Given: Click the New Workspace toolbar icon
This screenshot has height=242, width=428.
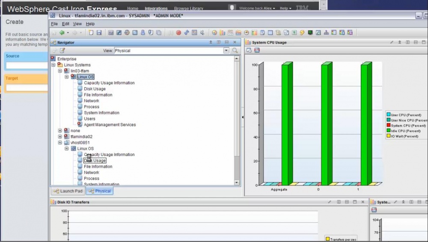Looking at the screenshot, I should (x=91, y=33).
